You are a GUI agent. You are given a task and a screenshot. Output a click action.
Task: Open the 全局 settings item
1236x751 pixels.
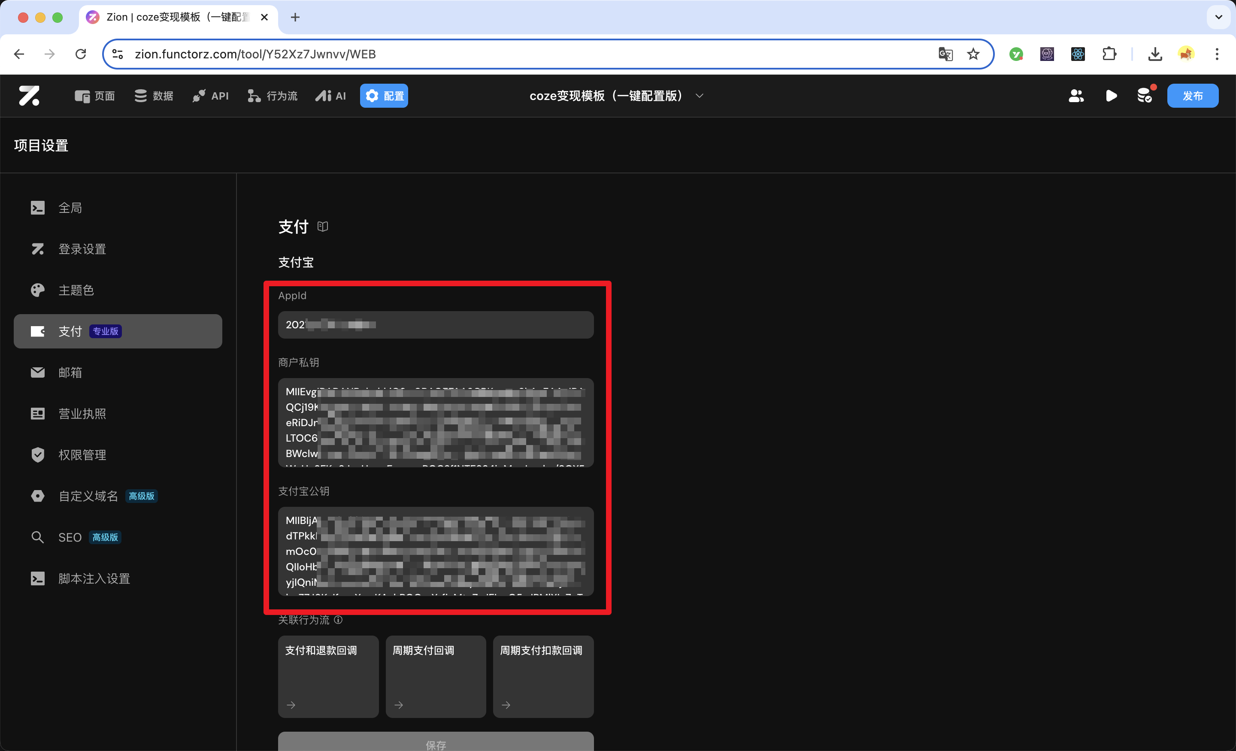click(118, 208)
